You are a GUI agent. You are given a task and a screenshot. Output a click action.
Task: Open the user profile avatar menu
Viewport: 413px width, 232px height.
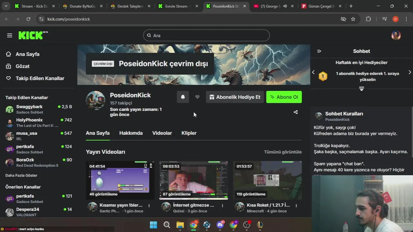click(x=396, y=35)
